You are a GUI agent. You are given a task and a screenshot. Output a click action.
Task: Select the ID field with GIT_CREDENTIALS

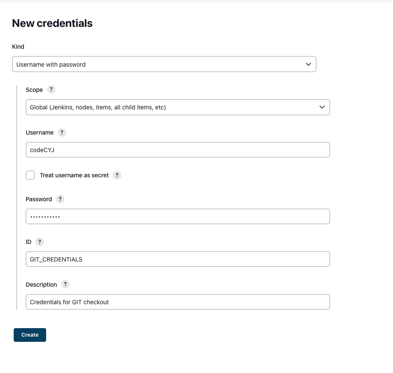(x=178, y=259)
